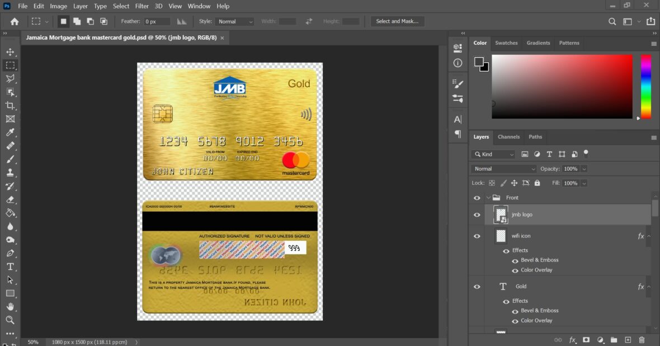
Task: Open the Layer menu
Action: pos(80,6)
